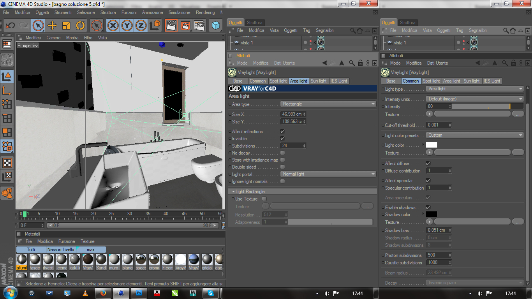The height and width of the screenshot is (299, 532).
Task: Select the Scale tool icon
Action: coord(66,26)
